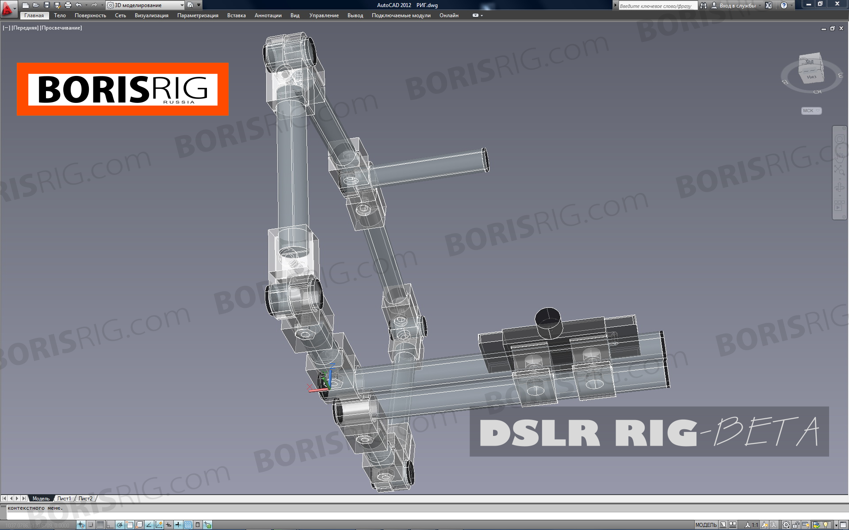
Task: Click the [Передняя] view control label
Action: click(25, 28)
